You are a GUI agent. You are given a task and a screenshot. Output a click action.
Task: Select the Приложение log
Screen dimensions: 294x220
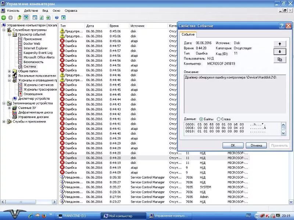point(33,39)
